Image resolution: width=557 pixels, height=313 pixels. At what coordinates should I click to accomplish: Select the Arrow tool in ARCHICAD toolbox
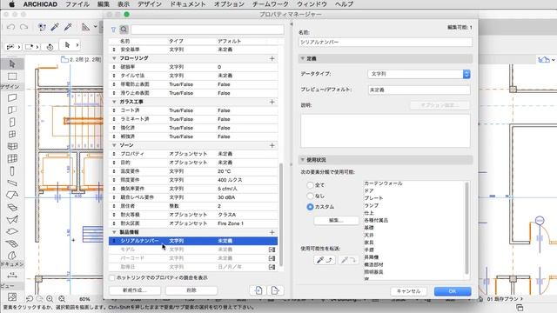tap(12, 63)
